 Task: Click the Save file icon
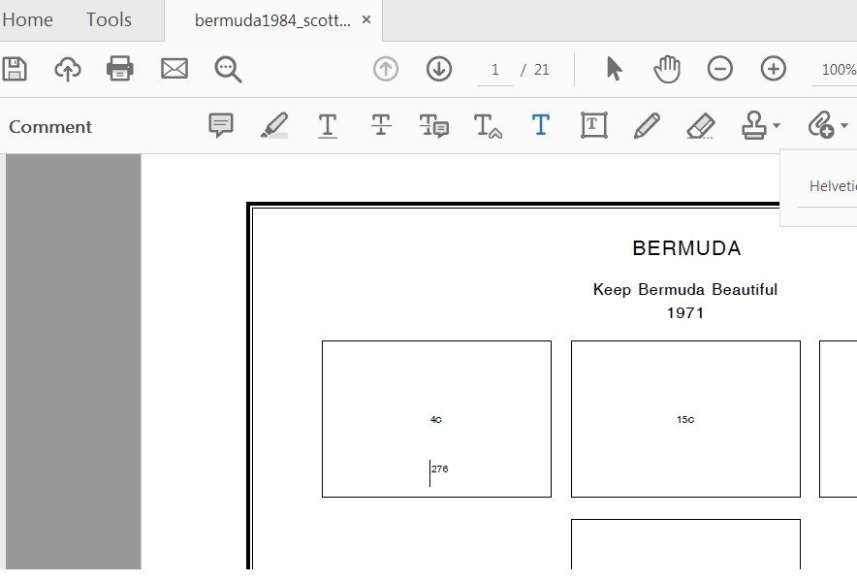tap(14, 69)
